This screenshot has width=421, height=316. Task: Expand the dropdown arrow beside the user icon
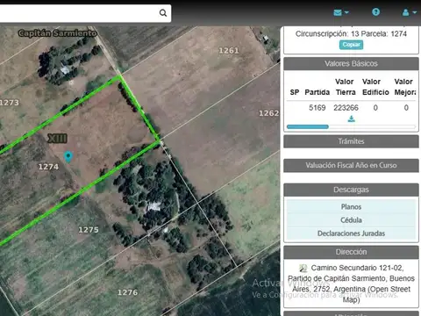point(415,12)
